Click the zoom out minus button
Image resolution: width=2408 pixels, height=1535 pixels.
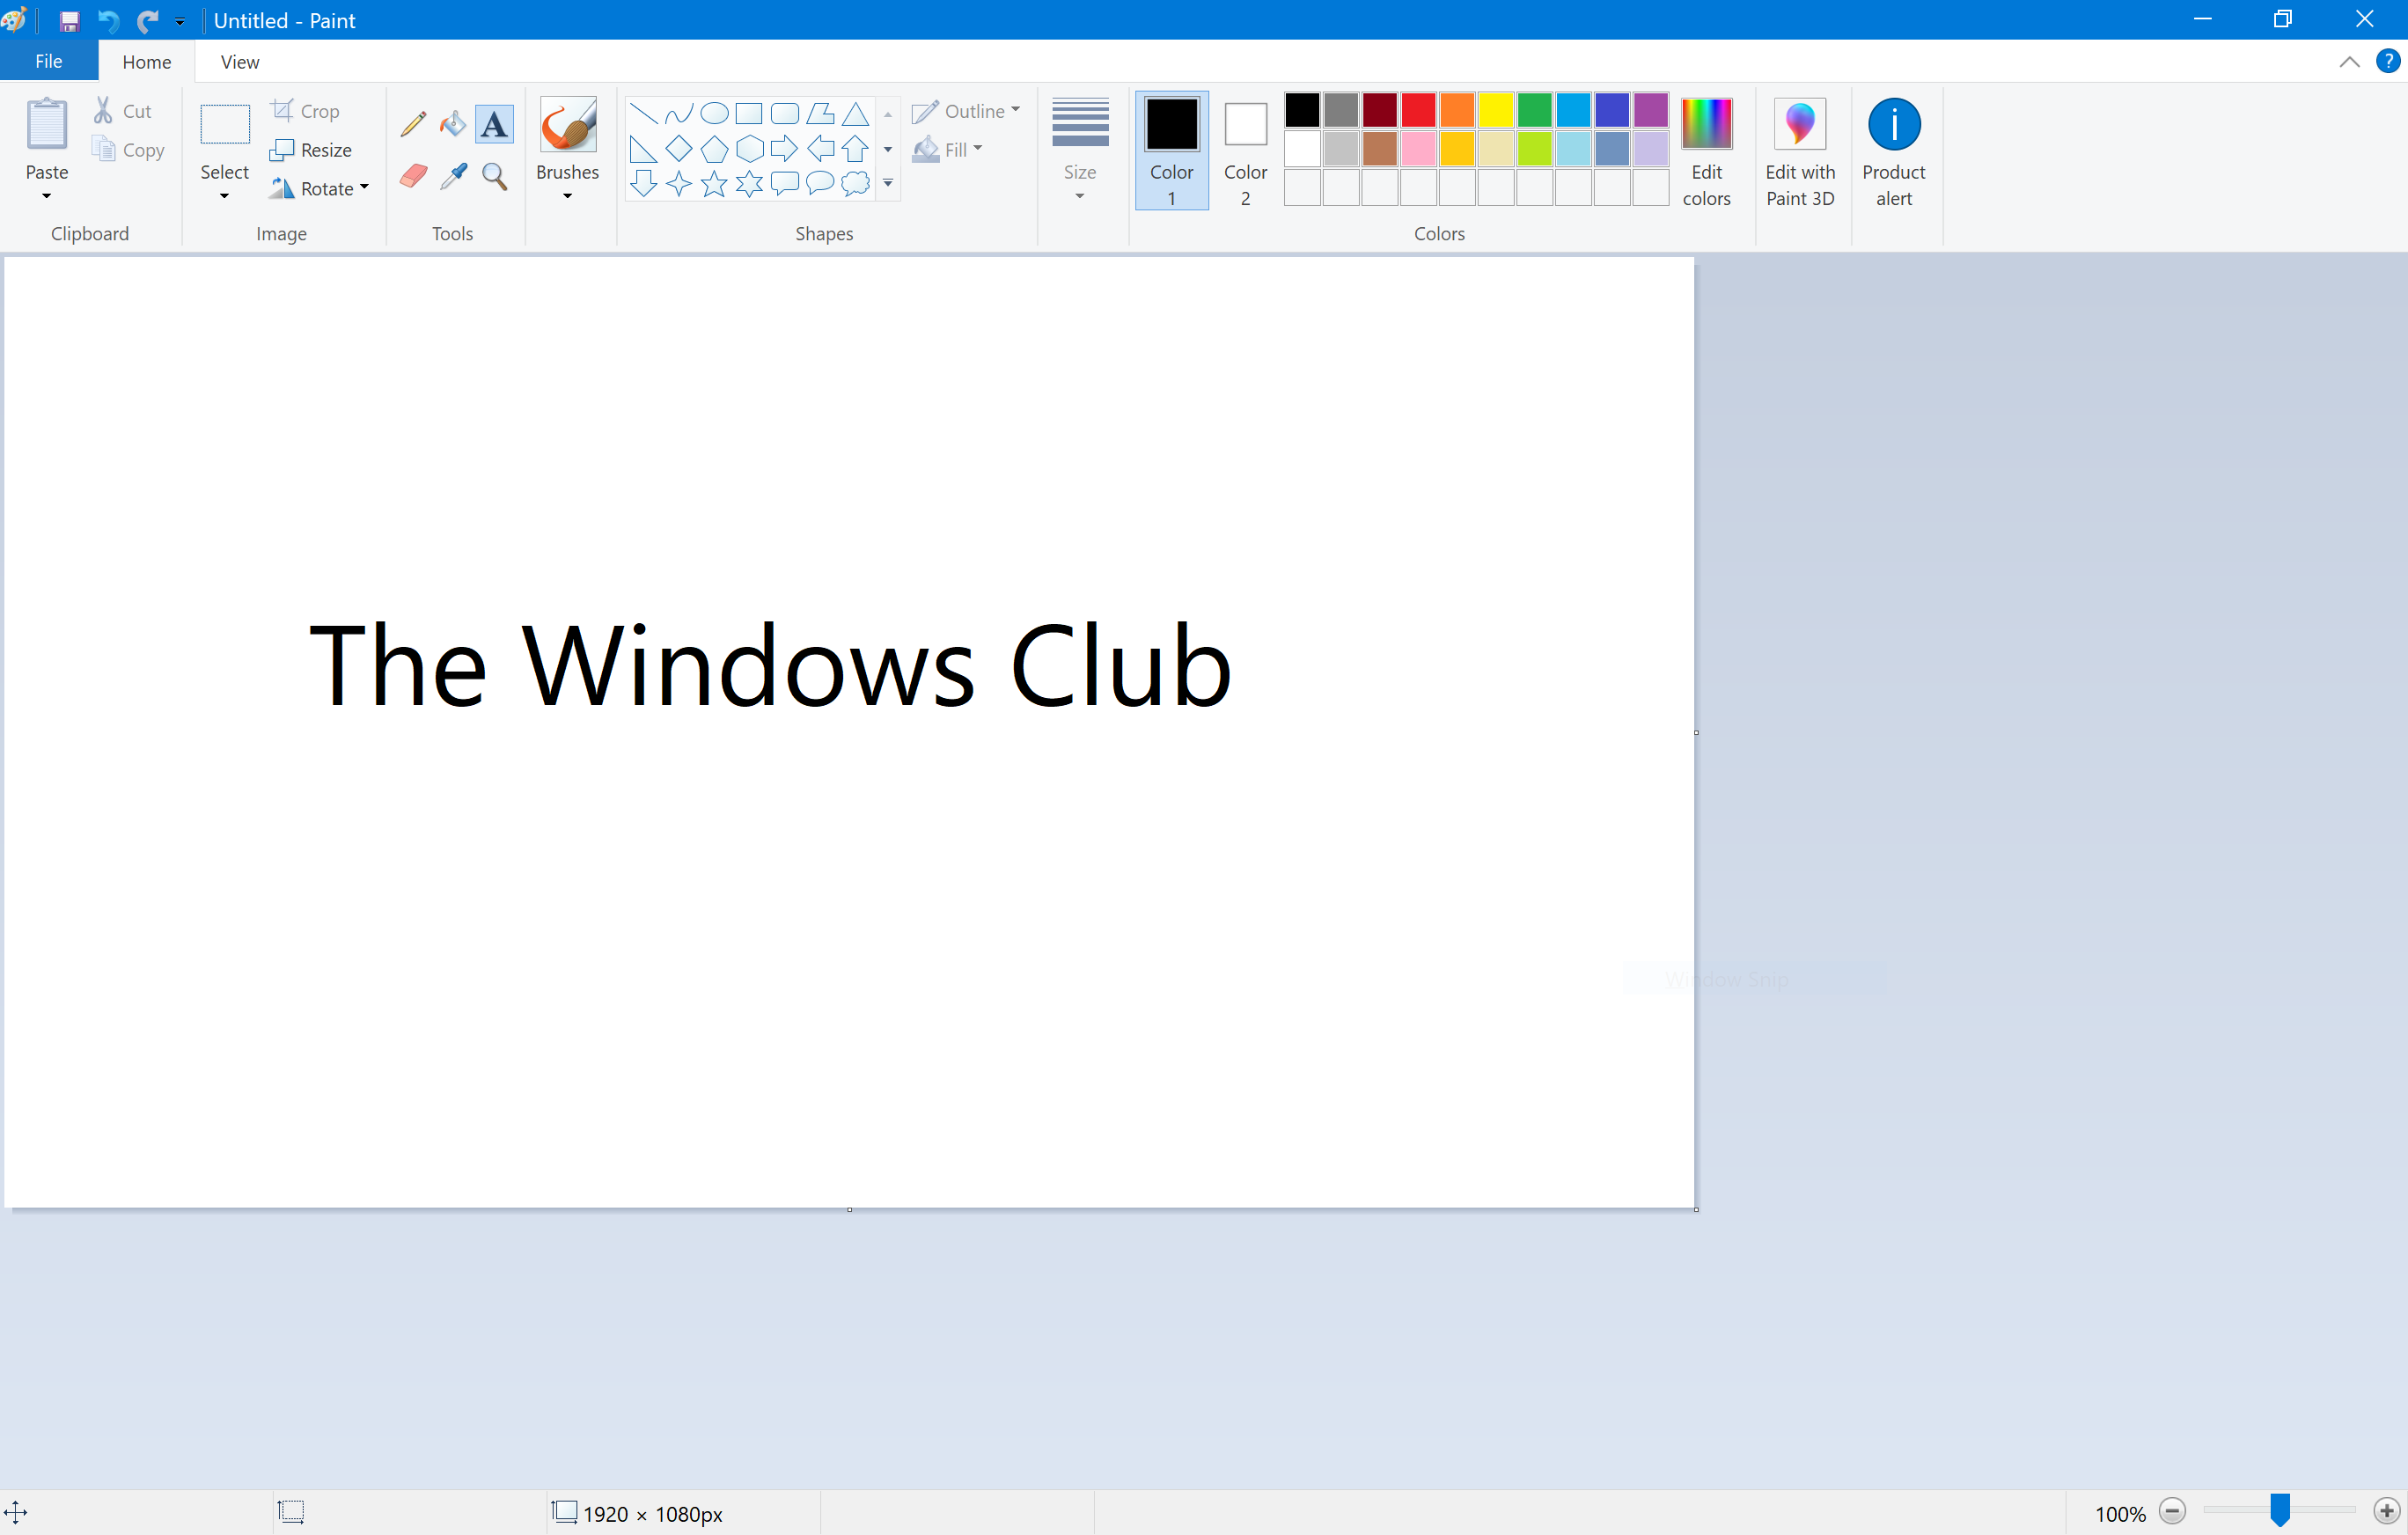point(2172,1510)
